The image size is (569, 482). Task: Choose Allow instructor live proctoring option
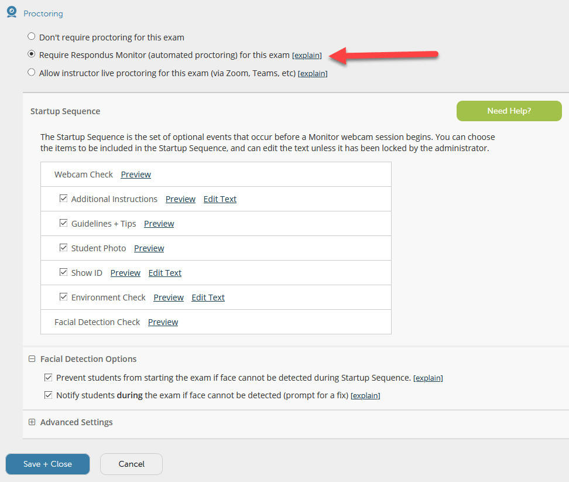pos(32,73)
